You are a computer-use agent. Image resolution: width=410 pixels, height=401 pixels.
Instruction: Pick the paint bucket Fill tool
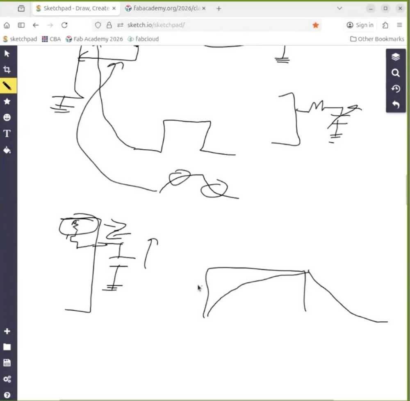pos(7,150)
